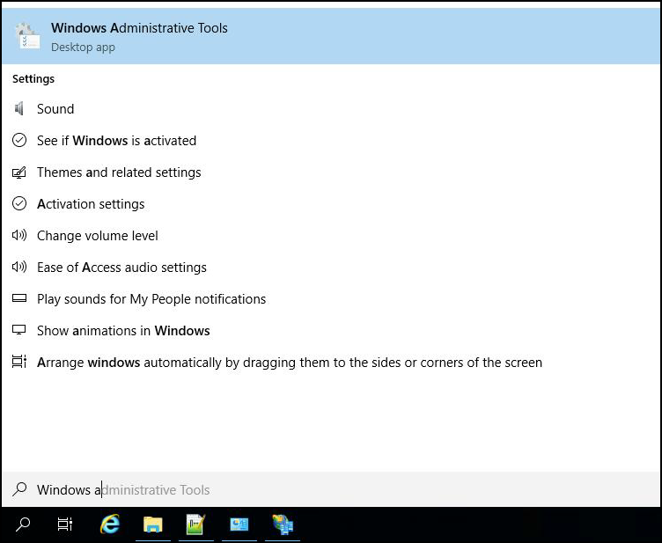The image size is (662, 543).
Task: Click the Play sounds for My People icon
Action: tap(19, 298)
